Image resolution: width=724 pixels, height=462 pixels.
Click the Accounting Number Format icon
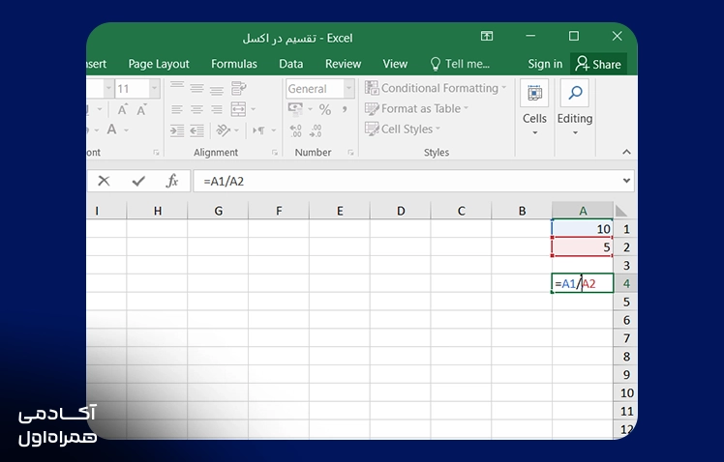(295, 109)
